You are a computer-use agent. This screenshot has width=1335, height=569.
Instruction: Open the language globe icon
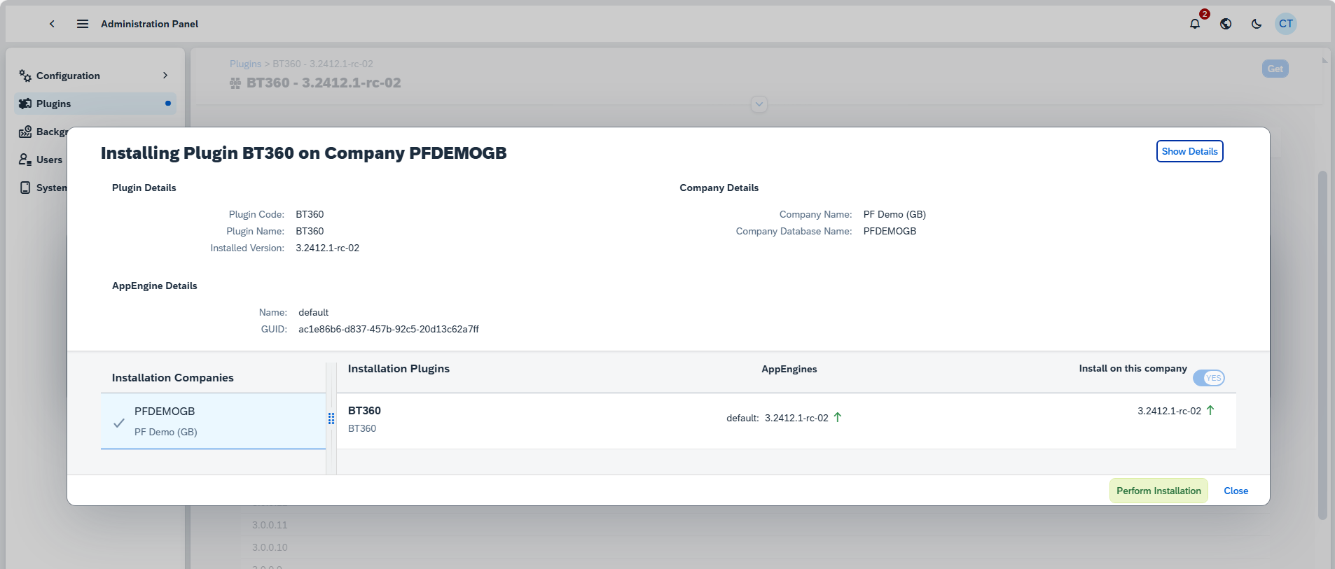[x=1226, y=24]
